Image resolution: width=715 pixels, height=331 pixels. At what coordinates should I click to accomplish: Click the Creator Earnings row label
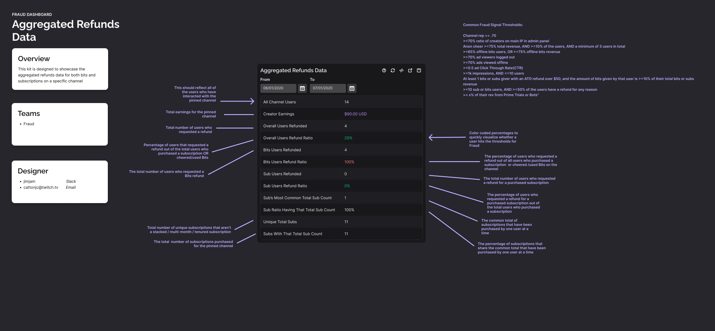pyautogui.click(x=279, y=114)
